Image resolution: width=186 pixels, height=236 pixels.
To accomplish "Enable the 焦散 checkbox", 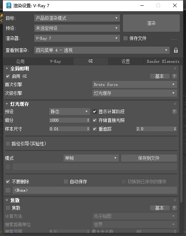I will (8, 208).
